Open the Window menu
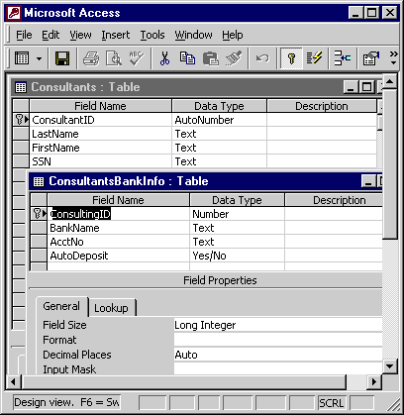This screenshot has width=404, height=415. click(x=193, y=35)
